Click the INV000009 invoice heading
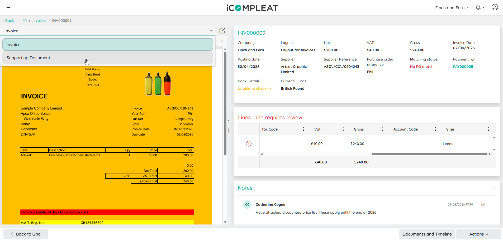The height and width of the screenshot is (240, 503). tap(251, 33)
